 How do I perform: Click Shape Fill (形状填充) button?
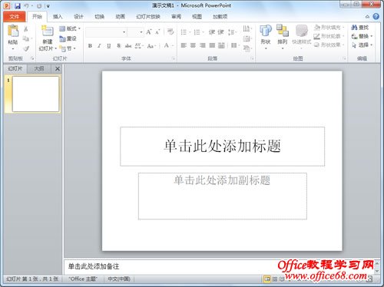[329, 28]
